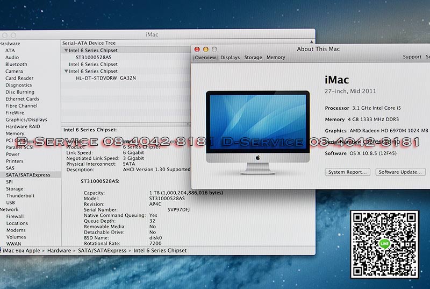This screenshot has height=289, width=430.
Task: Click the Software version 'OS X 10.8.5 (12F45)'
Action: pyautogui.click(x=373, y=153)
